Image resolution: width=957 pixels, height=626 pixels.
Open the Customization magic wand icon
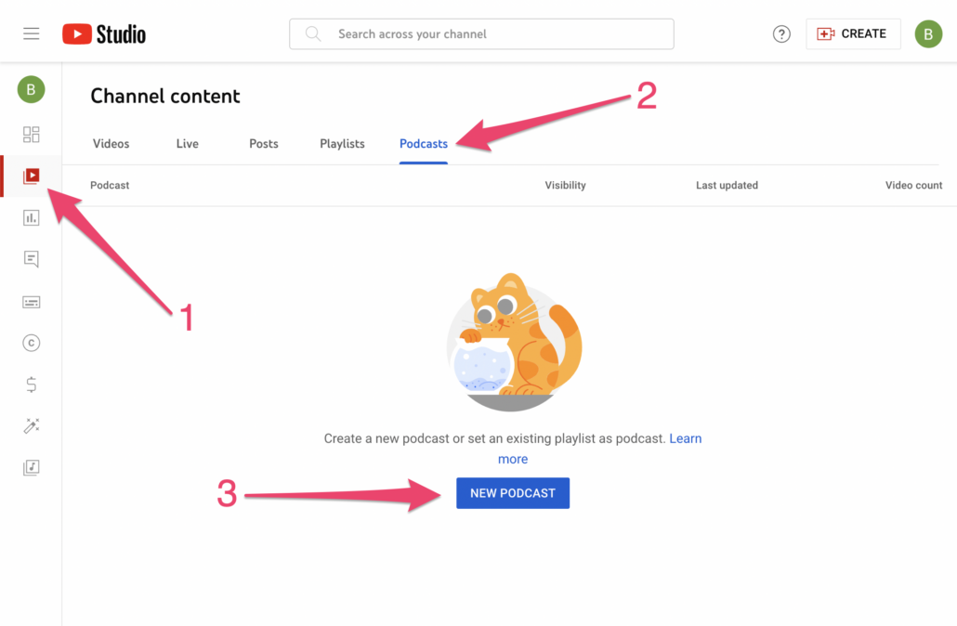(32, 426)
